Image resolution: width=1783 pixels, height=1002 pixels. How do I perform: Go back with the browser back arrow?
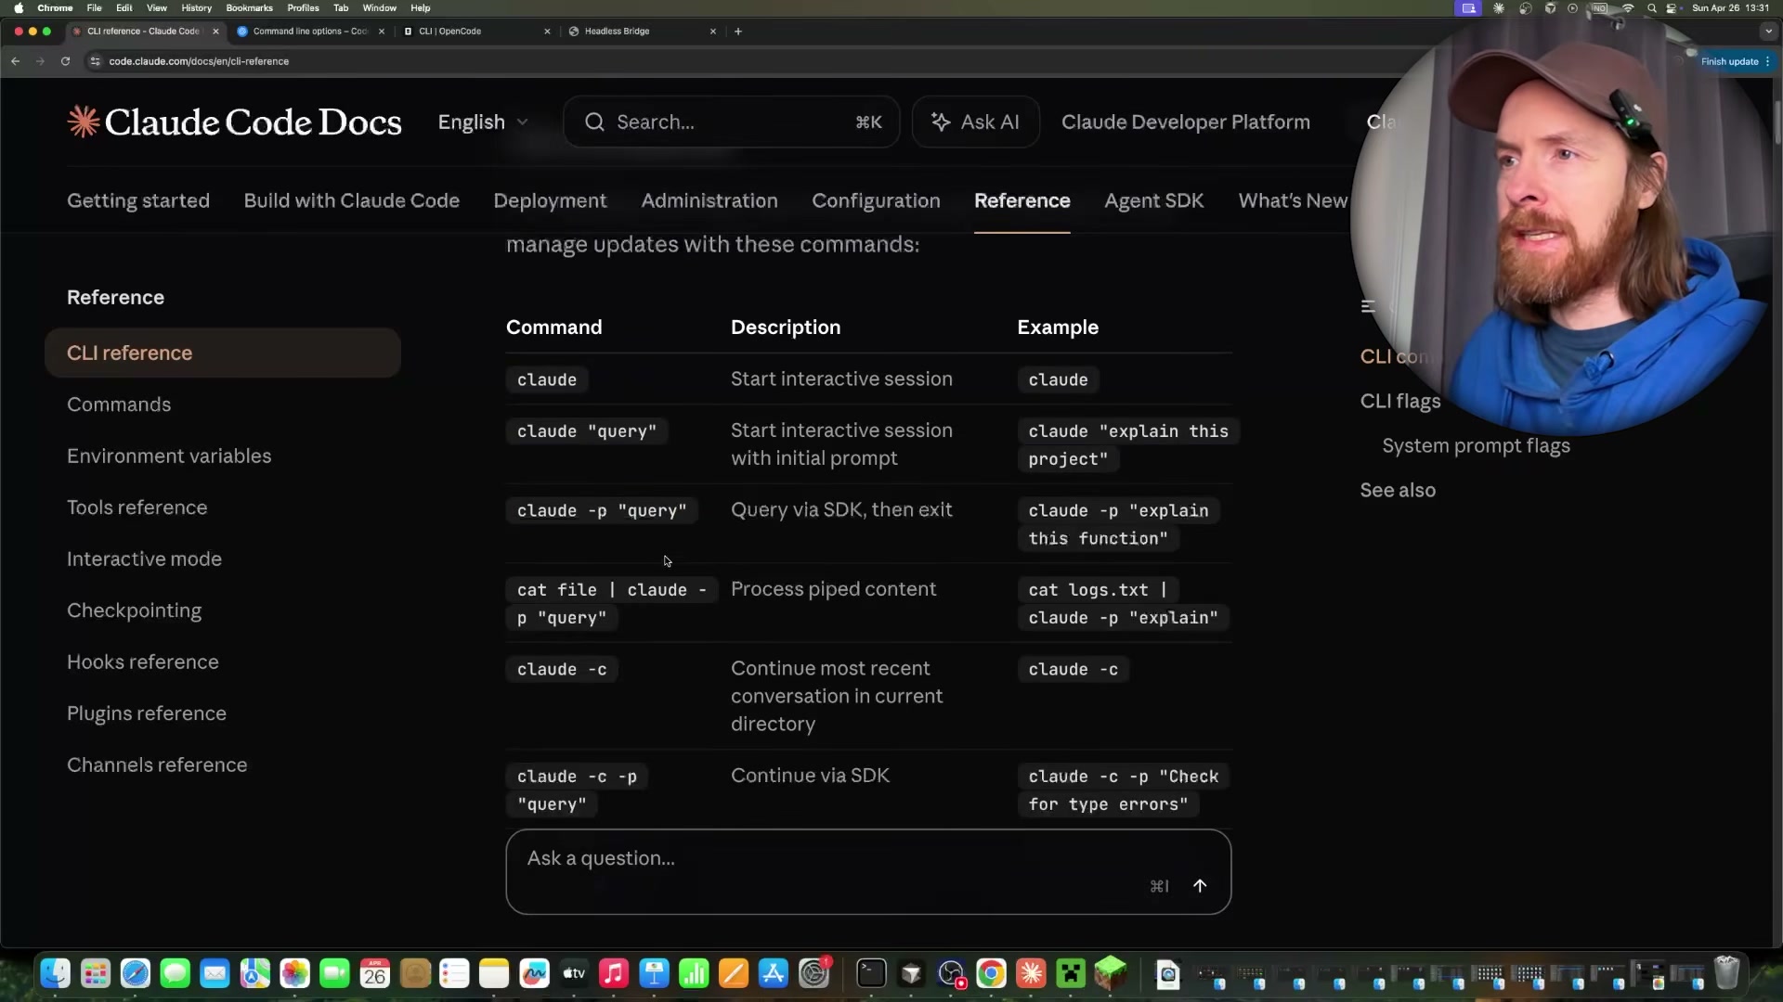click(16, 61)
